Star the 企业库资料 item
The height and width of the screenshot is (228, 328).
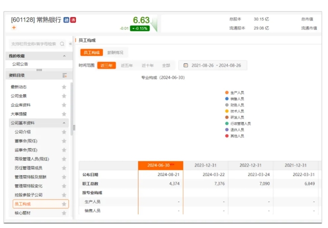pyautogui.click(x=64, y=105)
